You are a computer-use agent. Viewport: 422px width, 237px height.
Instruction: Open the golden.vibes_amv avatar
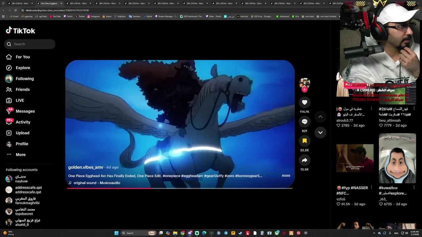(305, 84)
